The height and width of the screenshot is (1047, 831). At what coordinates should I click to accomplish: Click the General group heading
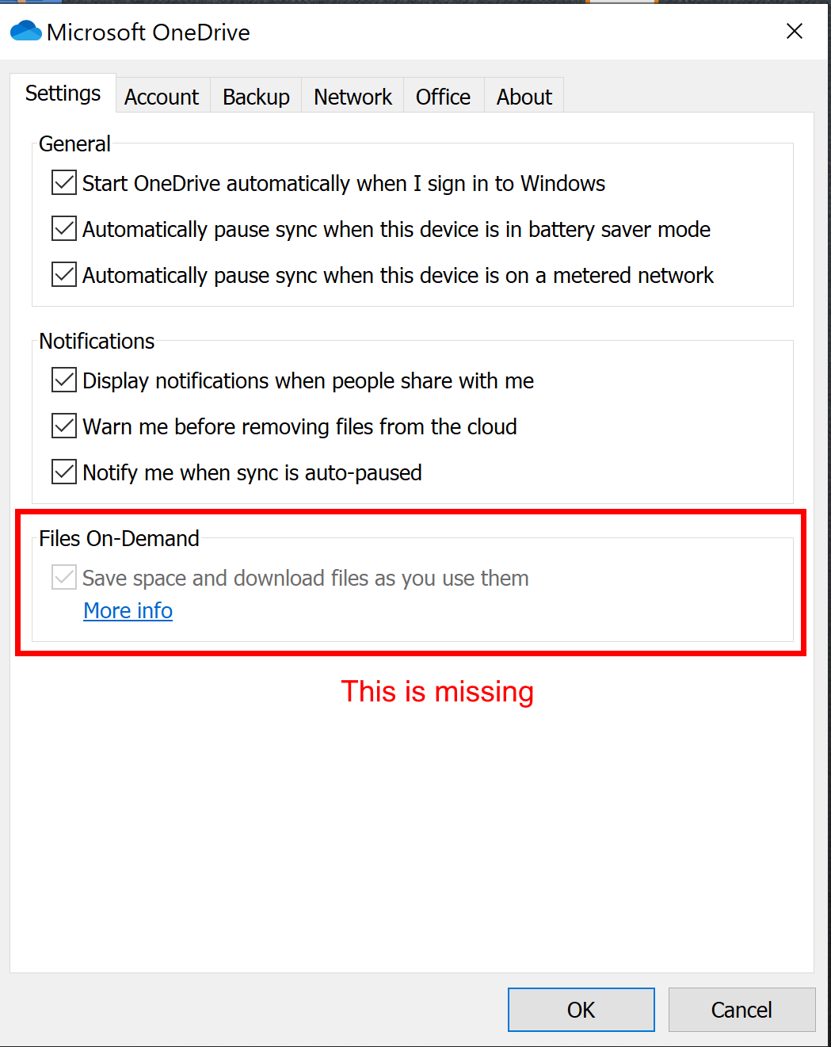pos(74,143)
